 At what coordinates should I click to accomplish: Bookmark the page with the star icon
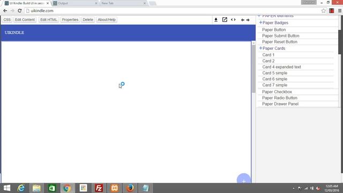(x=324, y=11)
